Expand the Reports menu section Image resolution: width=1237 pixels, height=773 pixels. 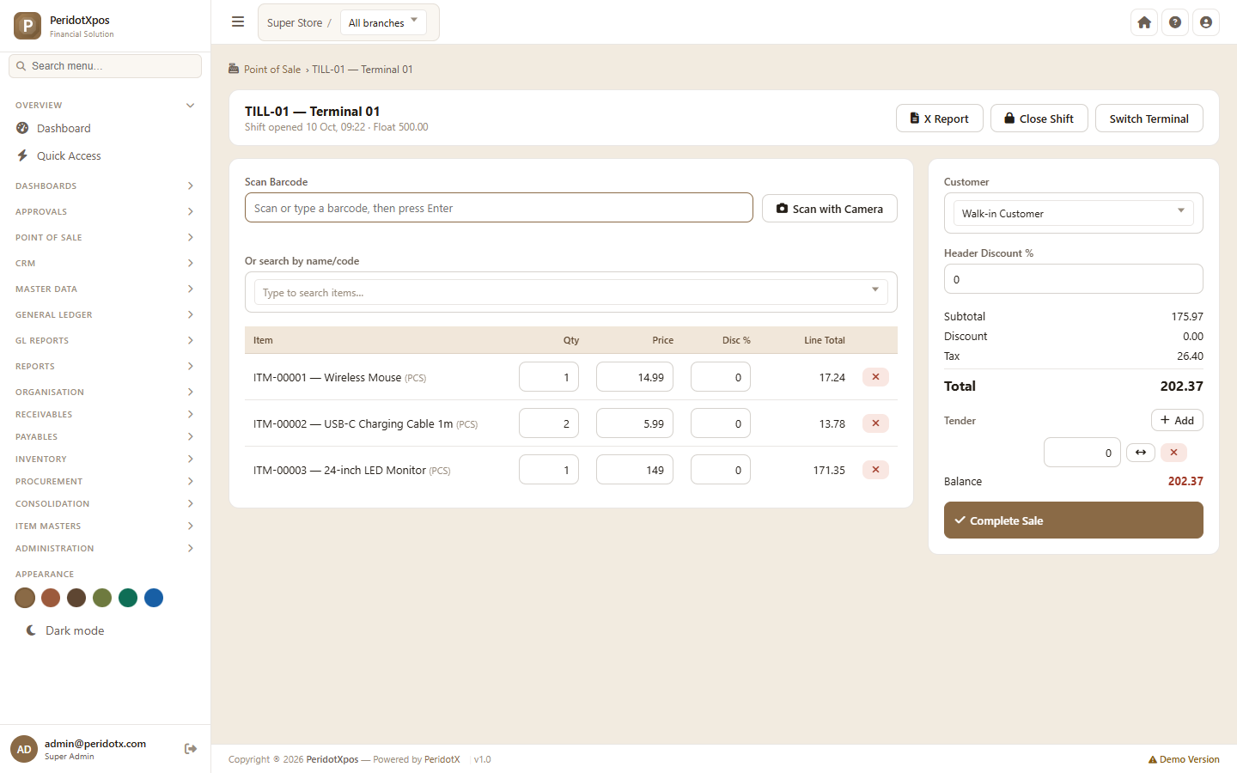(105, 366)
